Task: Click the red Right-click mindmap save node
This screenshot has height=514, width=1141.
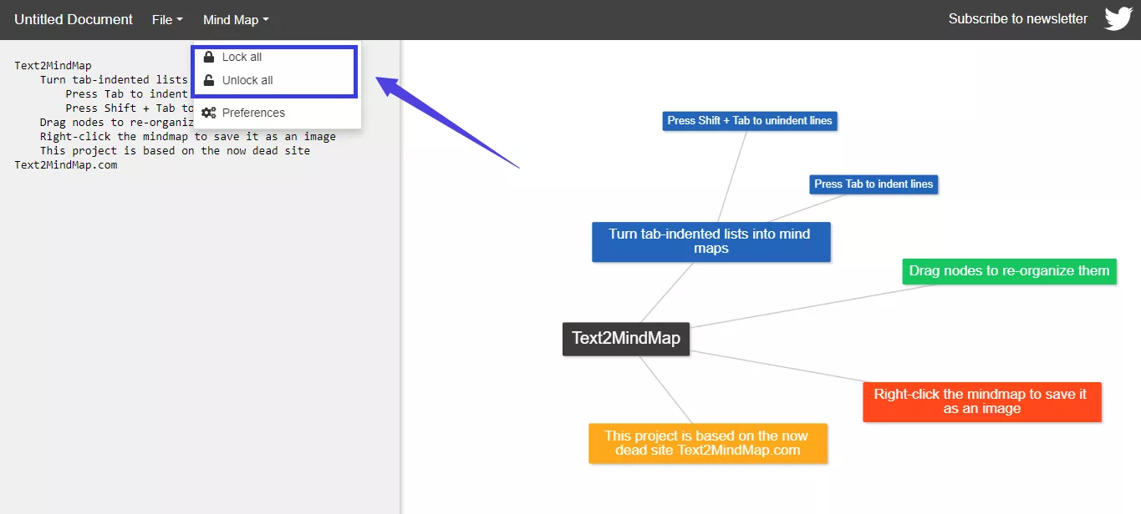Action: tap(981, 401)
